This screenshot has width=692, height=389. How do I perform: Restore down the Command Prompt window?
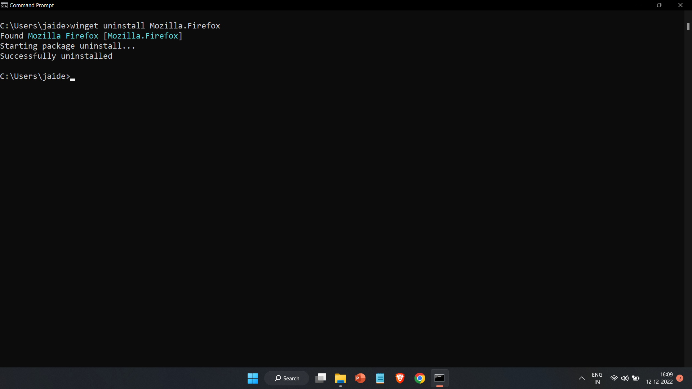(659, 5)
